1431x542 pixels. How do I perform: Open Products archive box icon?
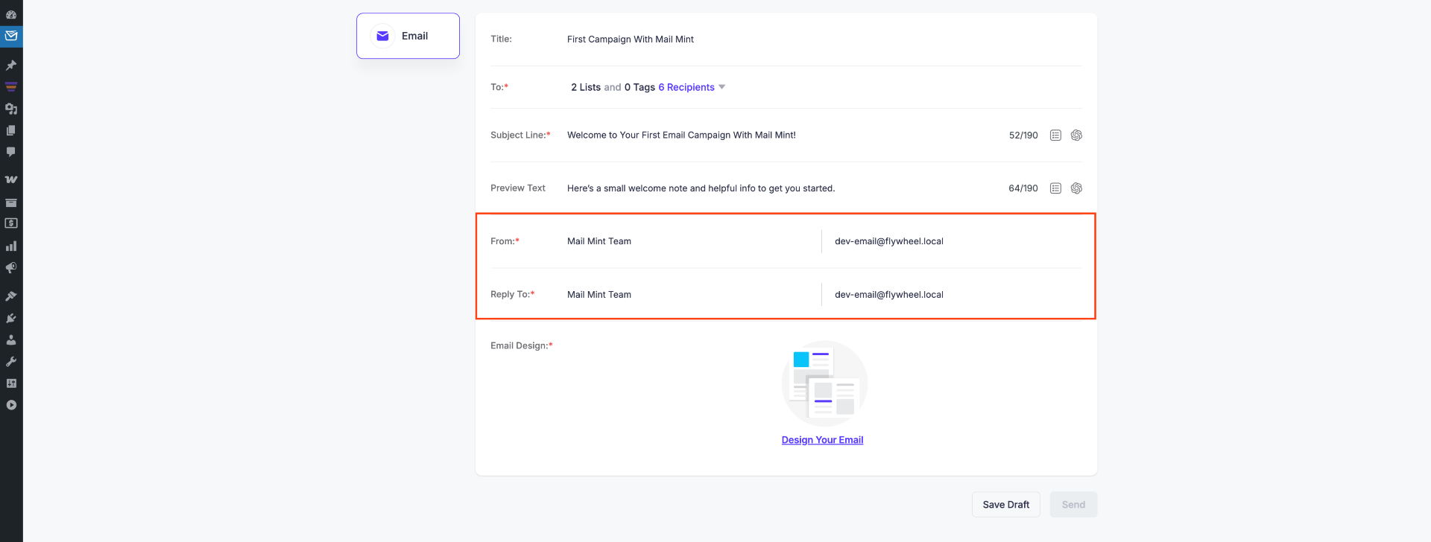point(11,202)
